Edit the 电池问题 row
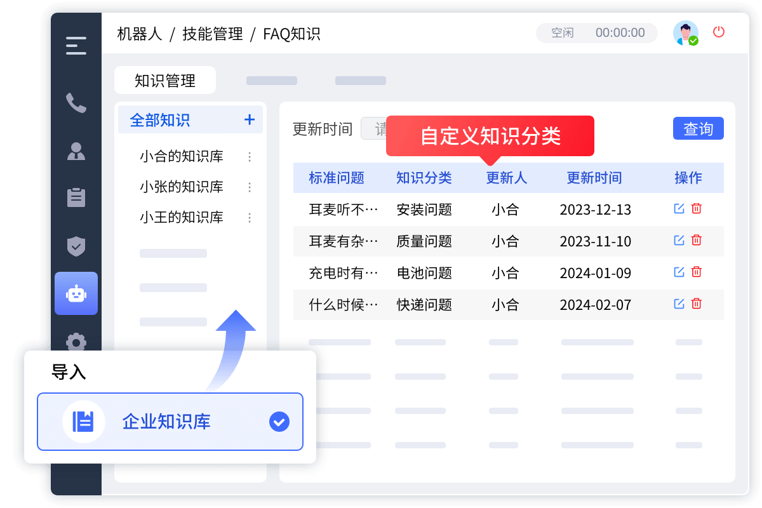 [x=679, y=272]
